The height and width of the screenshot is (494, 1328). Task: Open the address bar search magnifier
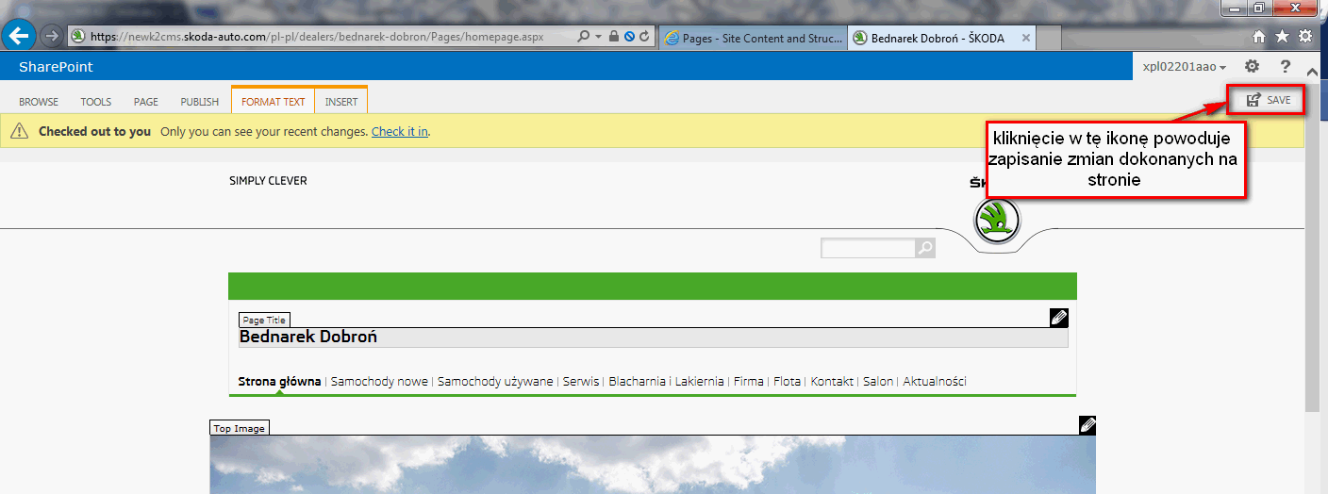tap(583, 37)
